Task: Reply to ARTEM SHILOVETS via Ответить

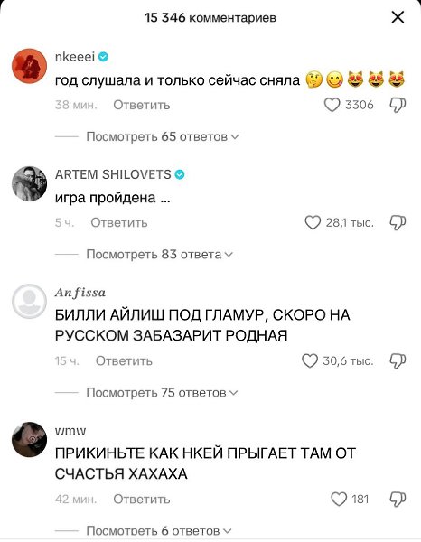Action: coord(119,223)
